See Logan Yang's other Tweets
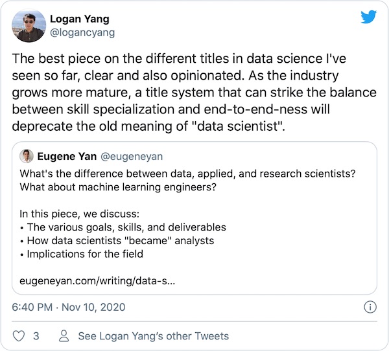The height and width of the screenshot is (351, 389). point(153,336)
